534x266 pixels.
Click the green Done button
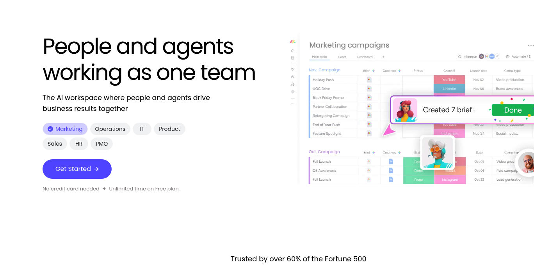point(513,110)
